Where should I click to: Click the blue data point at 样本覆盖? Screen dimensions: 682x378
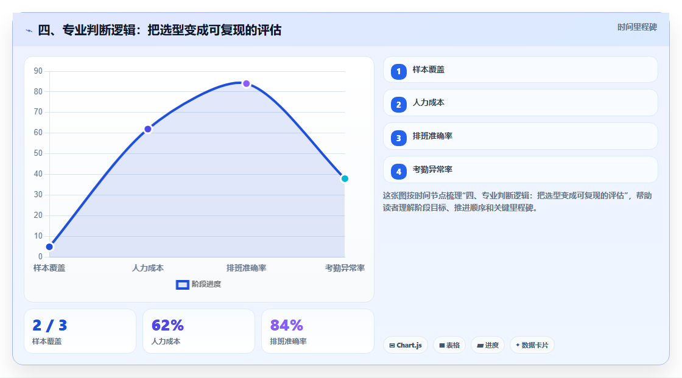tap(49, 247)
